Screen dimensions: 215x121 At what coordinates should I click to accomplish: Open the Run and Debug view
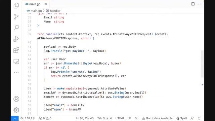click(x=16, y=39)
